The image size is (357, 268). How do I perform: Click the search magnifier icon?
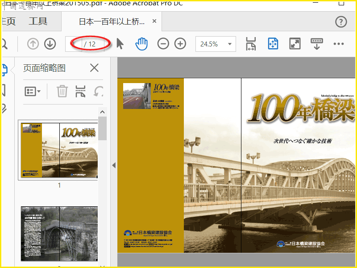pos(4,44)
